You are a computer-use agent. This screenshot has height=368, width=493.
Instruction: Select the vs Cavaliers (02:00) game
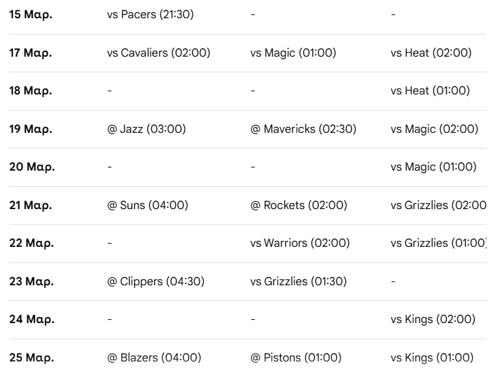click(x=158, y=53)
